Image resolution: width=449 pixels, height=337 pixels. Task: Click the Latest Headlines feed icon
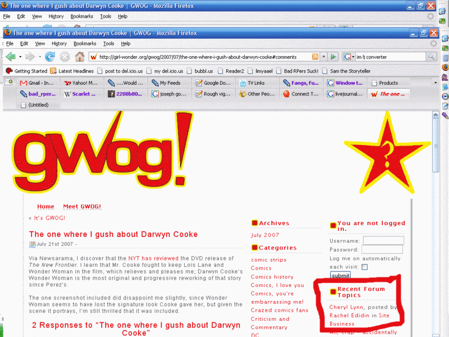(x=53, y=71)
